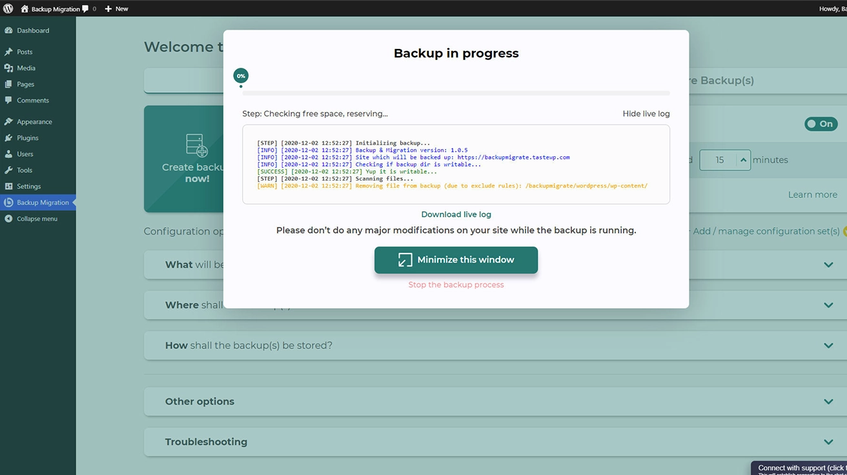The image size is (847, 475).
Task: Click the Collapse menu arrow icon
Action: [8, 219]
